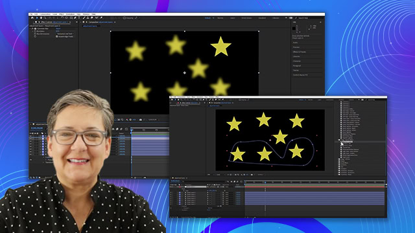Click the Home icon in back window toolbar
The width and height of the screenshot is (415, 233).
click(32, 18)
